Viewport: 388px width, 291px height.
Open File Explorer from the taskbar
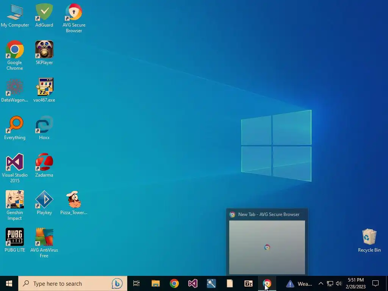point(156,283)
